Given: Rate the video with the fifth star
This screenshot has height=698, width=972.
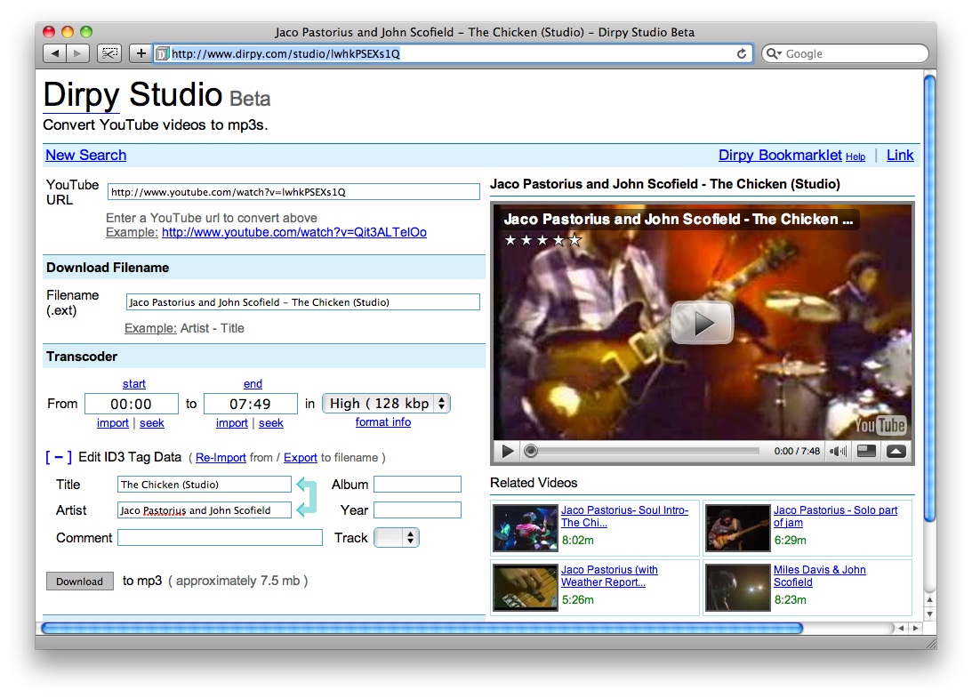Looking at the screenshot, I should [x=575, y=240].
